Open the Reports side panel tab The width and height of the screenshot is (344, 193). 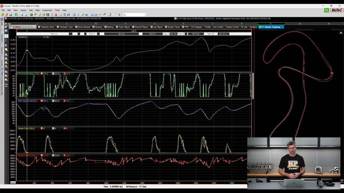click(x=2, y=49)
